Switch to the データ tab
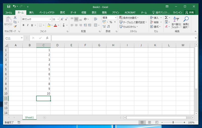The width and height of the screenshot is (202, 128). [73, 12]
